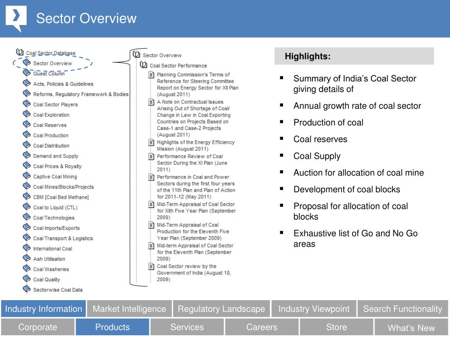Click the book icon beside Coal Production
Viewport: 450px width, 337px height.
pyautogui.click(x=27, y=135)
